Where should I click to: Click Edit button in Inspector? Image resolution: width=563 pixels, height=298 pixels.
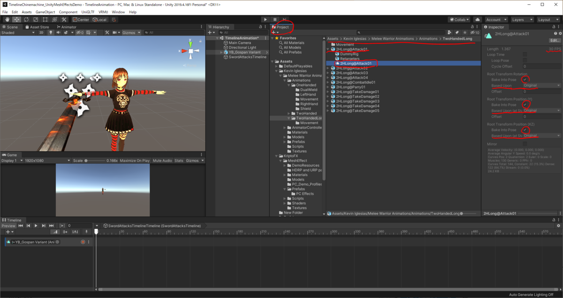[x=555, y=40]
